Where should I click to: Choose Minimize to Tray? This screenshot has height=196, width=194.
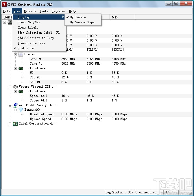coord(39,43)
